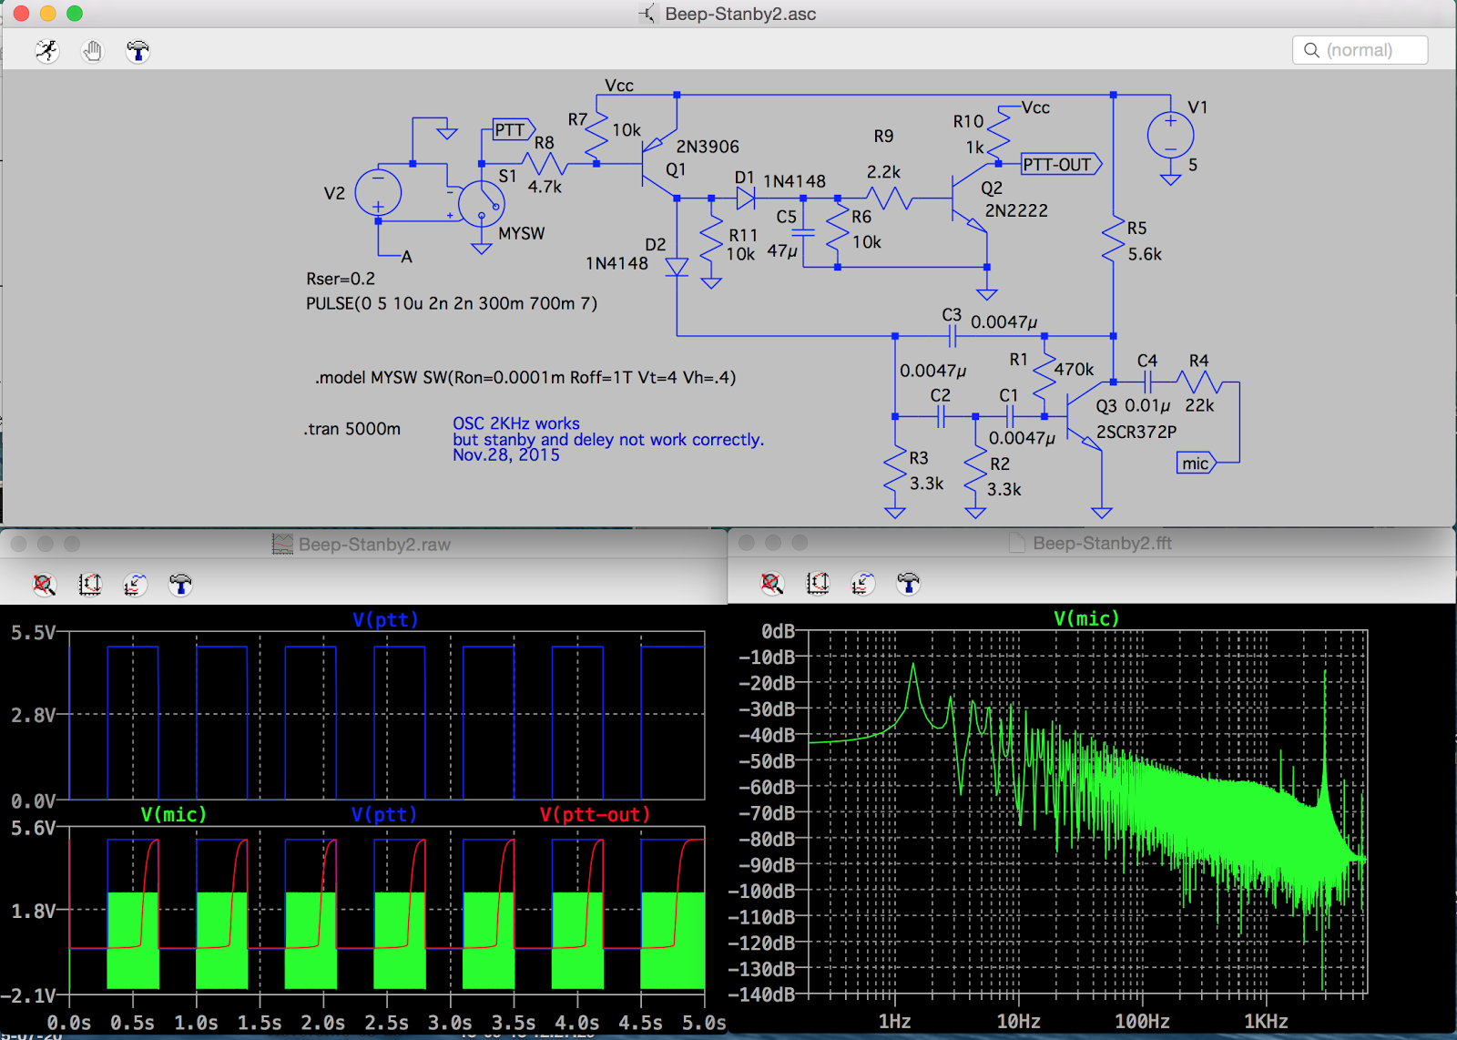Screen dimensions: 1457x1040
Task: Open the Control Panel hammer in the FFT toolbar
Action: [x=908, y=585]
